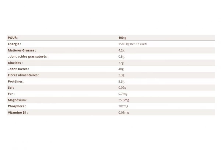This screenshot has width=221, height=150.
Task: Select the "100 g" column header
Action: click(x=122, y=37)
